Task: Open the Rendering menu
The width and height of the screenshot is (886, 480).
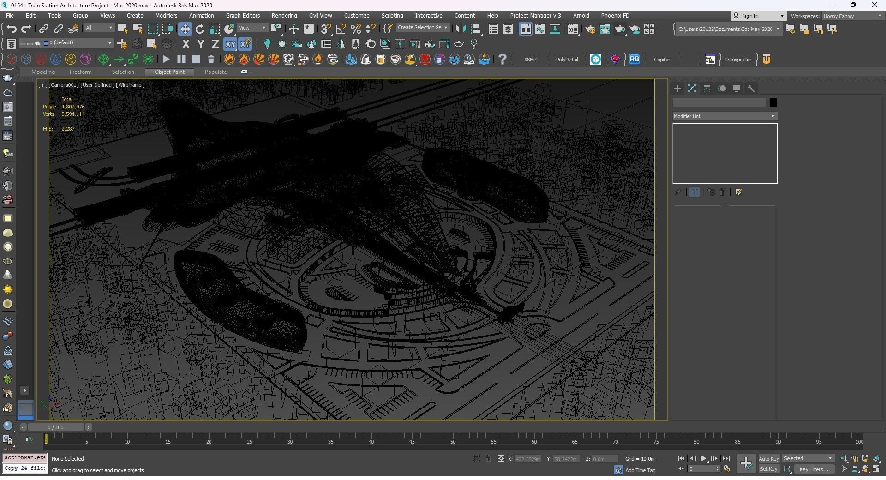Action: click(284, 16)
